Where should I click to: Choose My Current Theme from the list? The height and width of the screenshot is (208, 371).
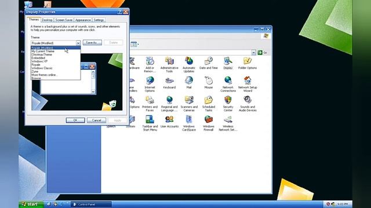pyautogui.click(x=56, y=51)
